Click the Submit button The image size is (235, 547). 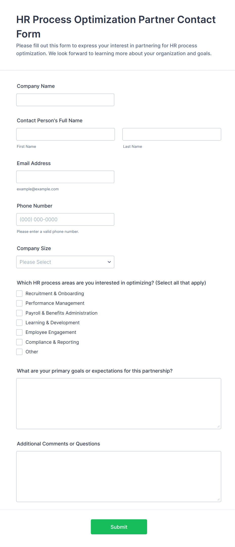(x=119, y=527)
